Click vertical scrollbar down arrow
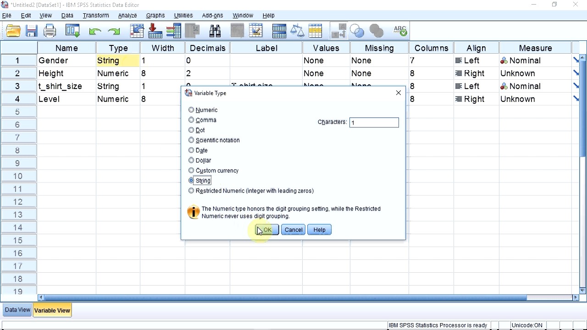The image size is (587, 330). click(583, 290)
